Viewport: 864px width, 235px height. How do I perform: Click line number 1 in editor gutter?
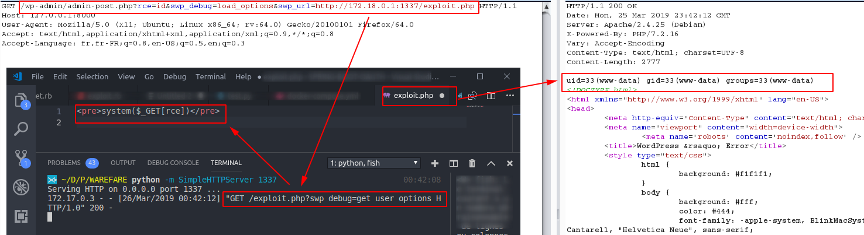pyautogui.click(x=59, y=111)
